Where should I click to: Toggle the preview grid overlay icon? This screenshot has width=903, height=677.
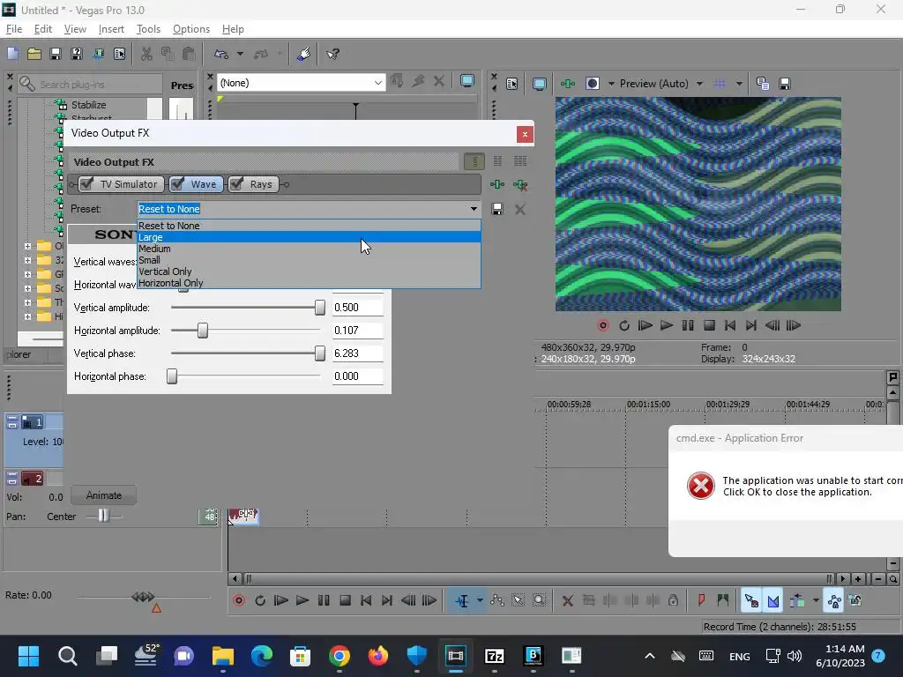pyautogui.click(x=720, y=84)
